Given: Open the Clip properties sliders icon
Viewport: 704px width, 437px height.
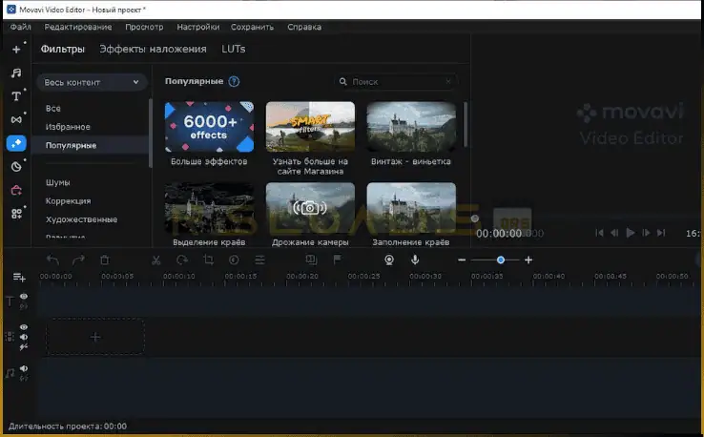Looking at the screenshot, I should pyautogui.click(x=260, y=260).
